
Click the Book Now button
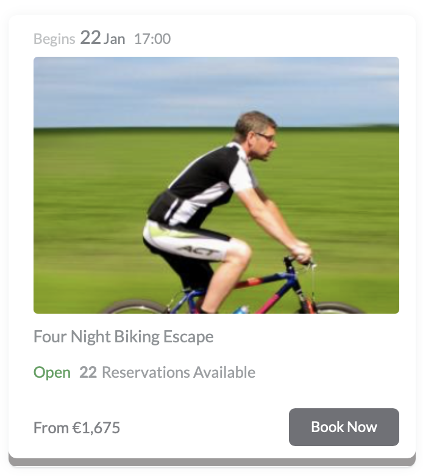(x=344, y=427)
